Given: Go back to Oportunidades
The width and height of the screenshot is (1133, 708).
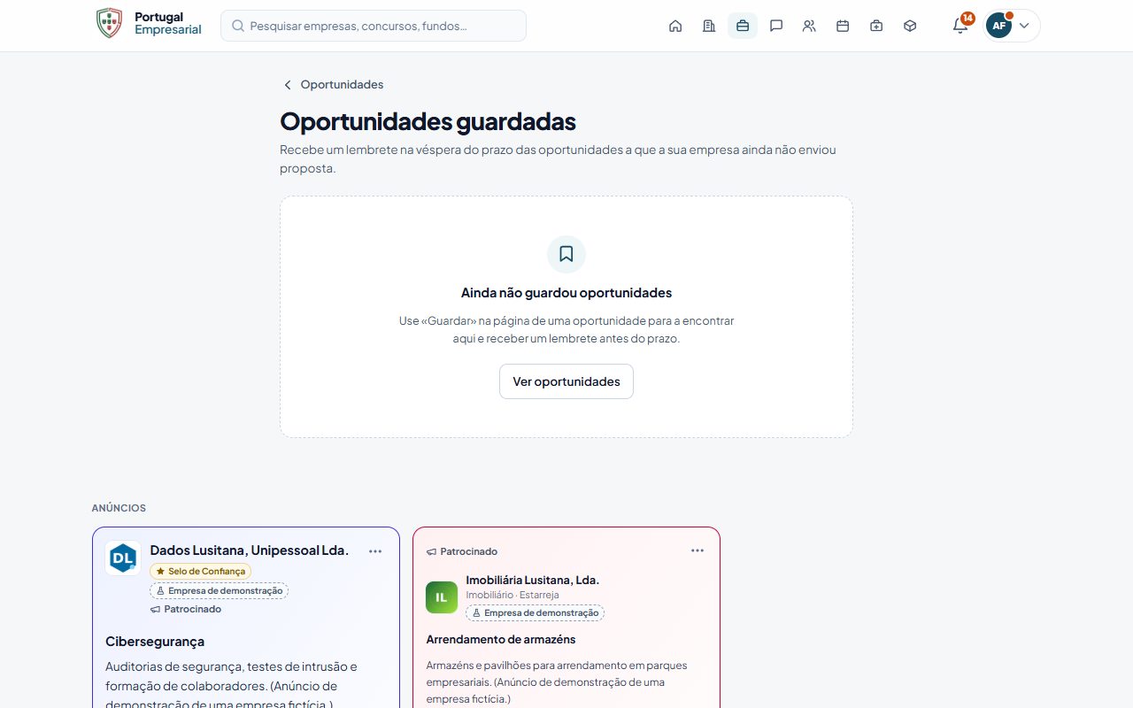Looking at the screenshot, I should (x=333, y=85).
